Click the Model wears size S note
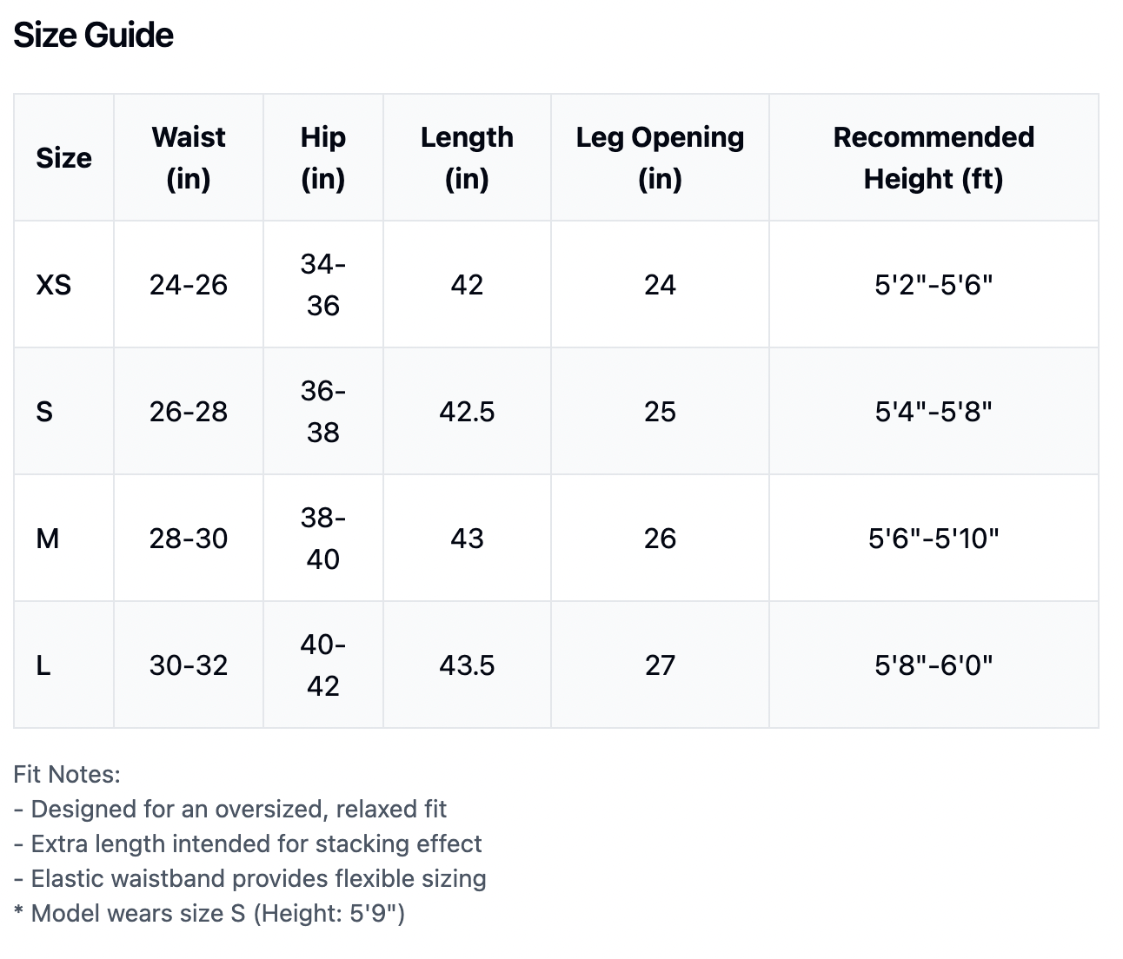Screen dimensions: 1123x959 pos(209,913)
